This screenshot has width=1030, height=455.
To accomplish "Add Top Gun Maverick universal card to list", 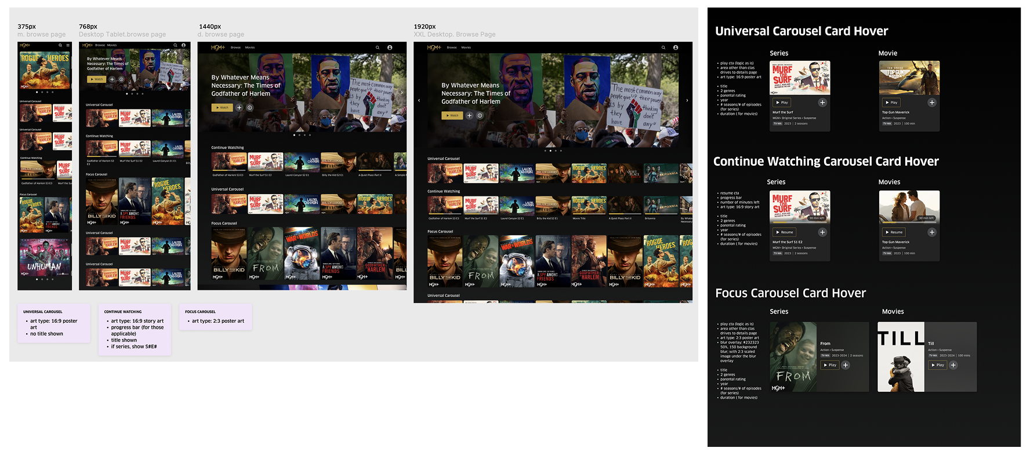I will point(932,103).
